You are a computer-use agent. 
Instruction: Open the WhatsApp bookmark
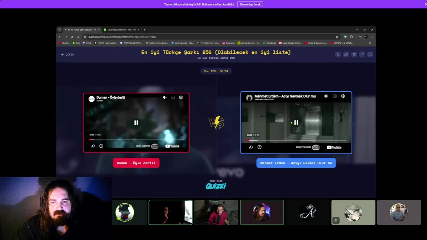270,43
